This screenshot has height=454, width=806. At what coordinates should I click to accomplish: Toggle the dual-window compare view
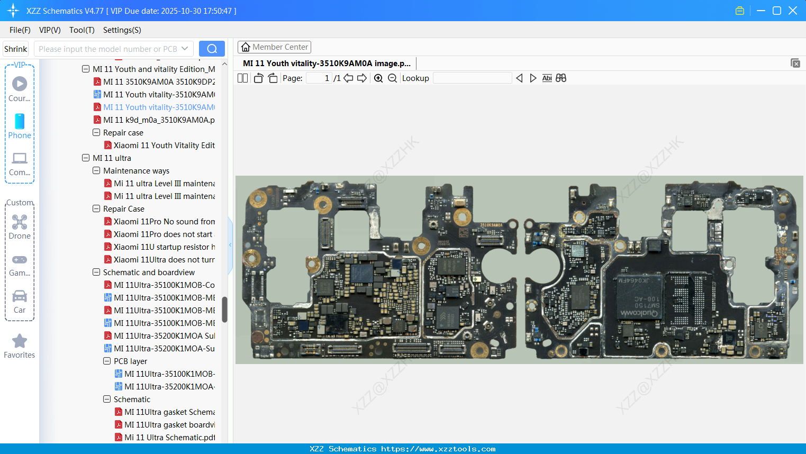point(562,78)
